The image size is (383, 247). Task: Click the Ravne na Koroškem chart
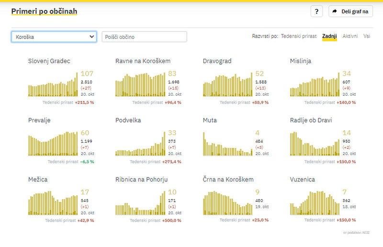click(x=140, y=85)
